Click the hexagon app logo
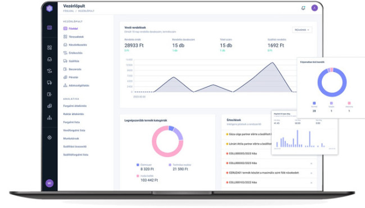The width and height of the screenshot is (365, 208). click(49, 8)
